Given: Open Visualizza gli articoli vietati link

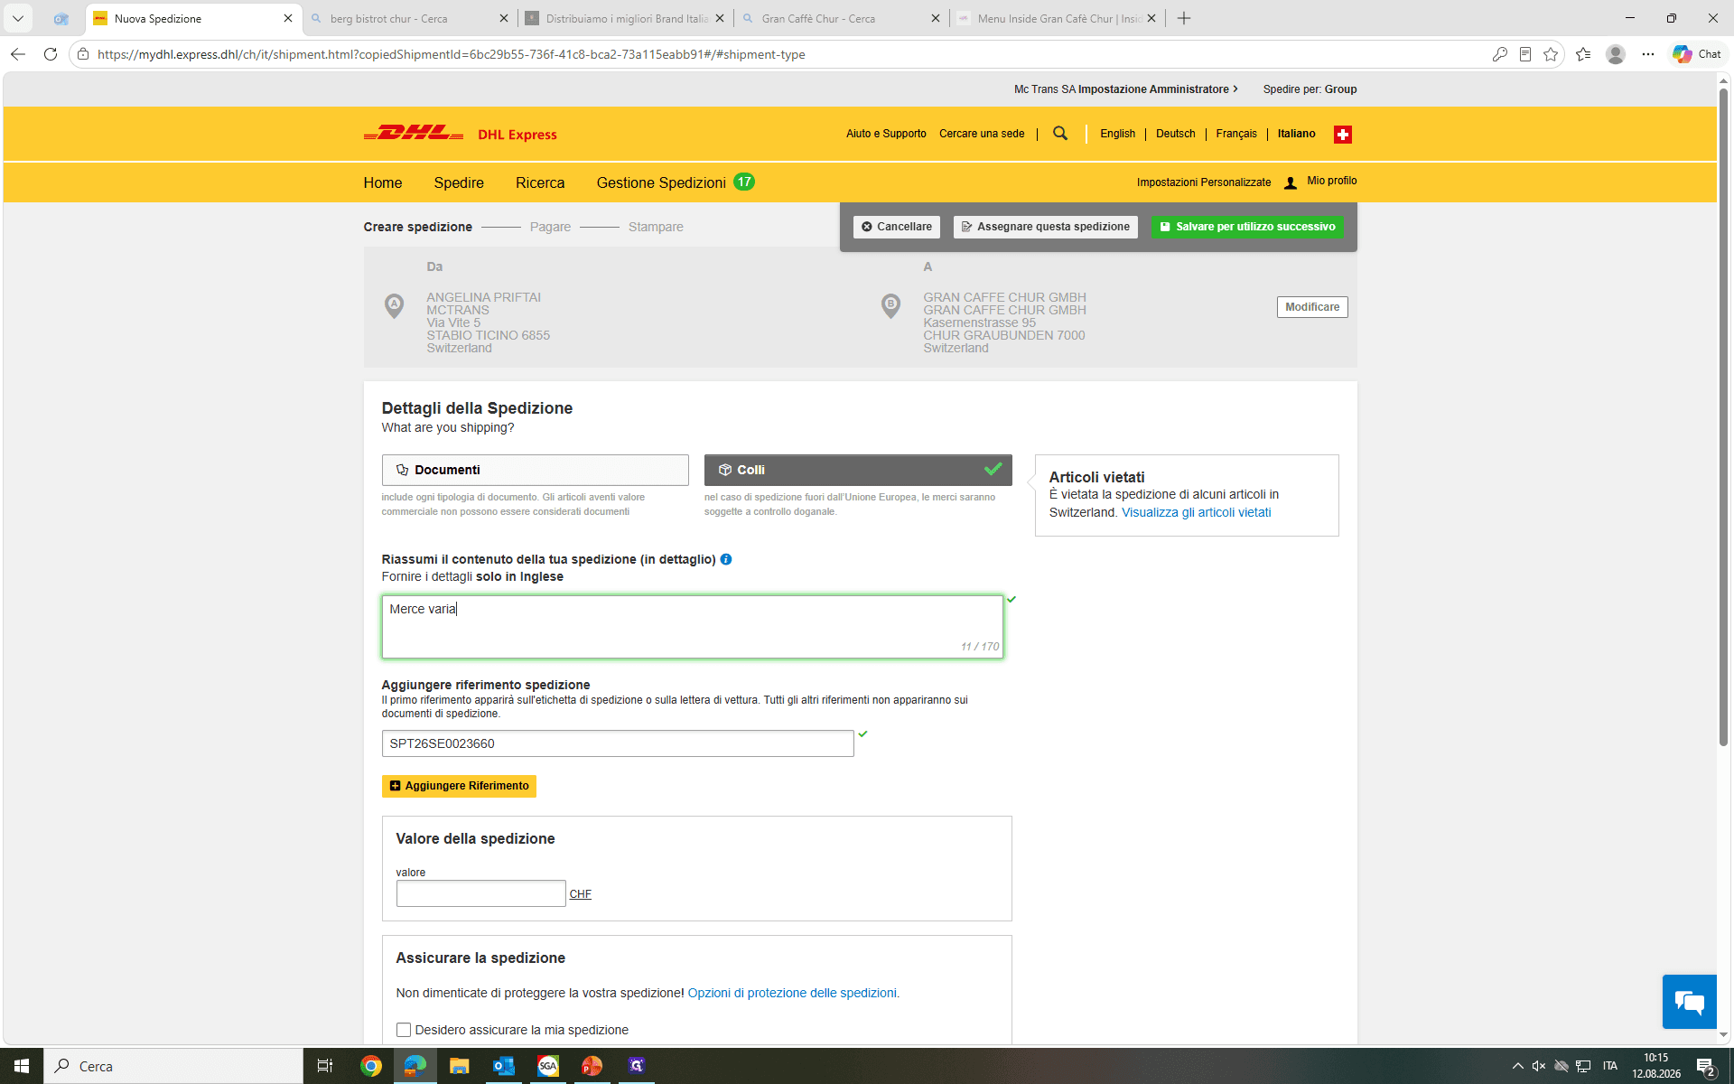Looking at the screenshot, I should click(1196, 512).
